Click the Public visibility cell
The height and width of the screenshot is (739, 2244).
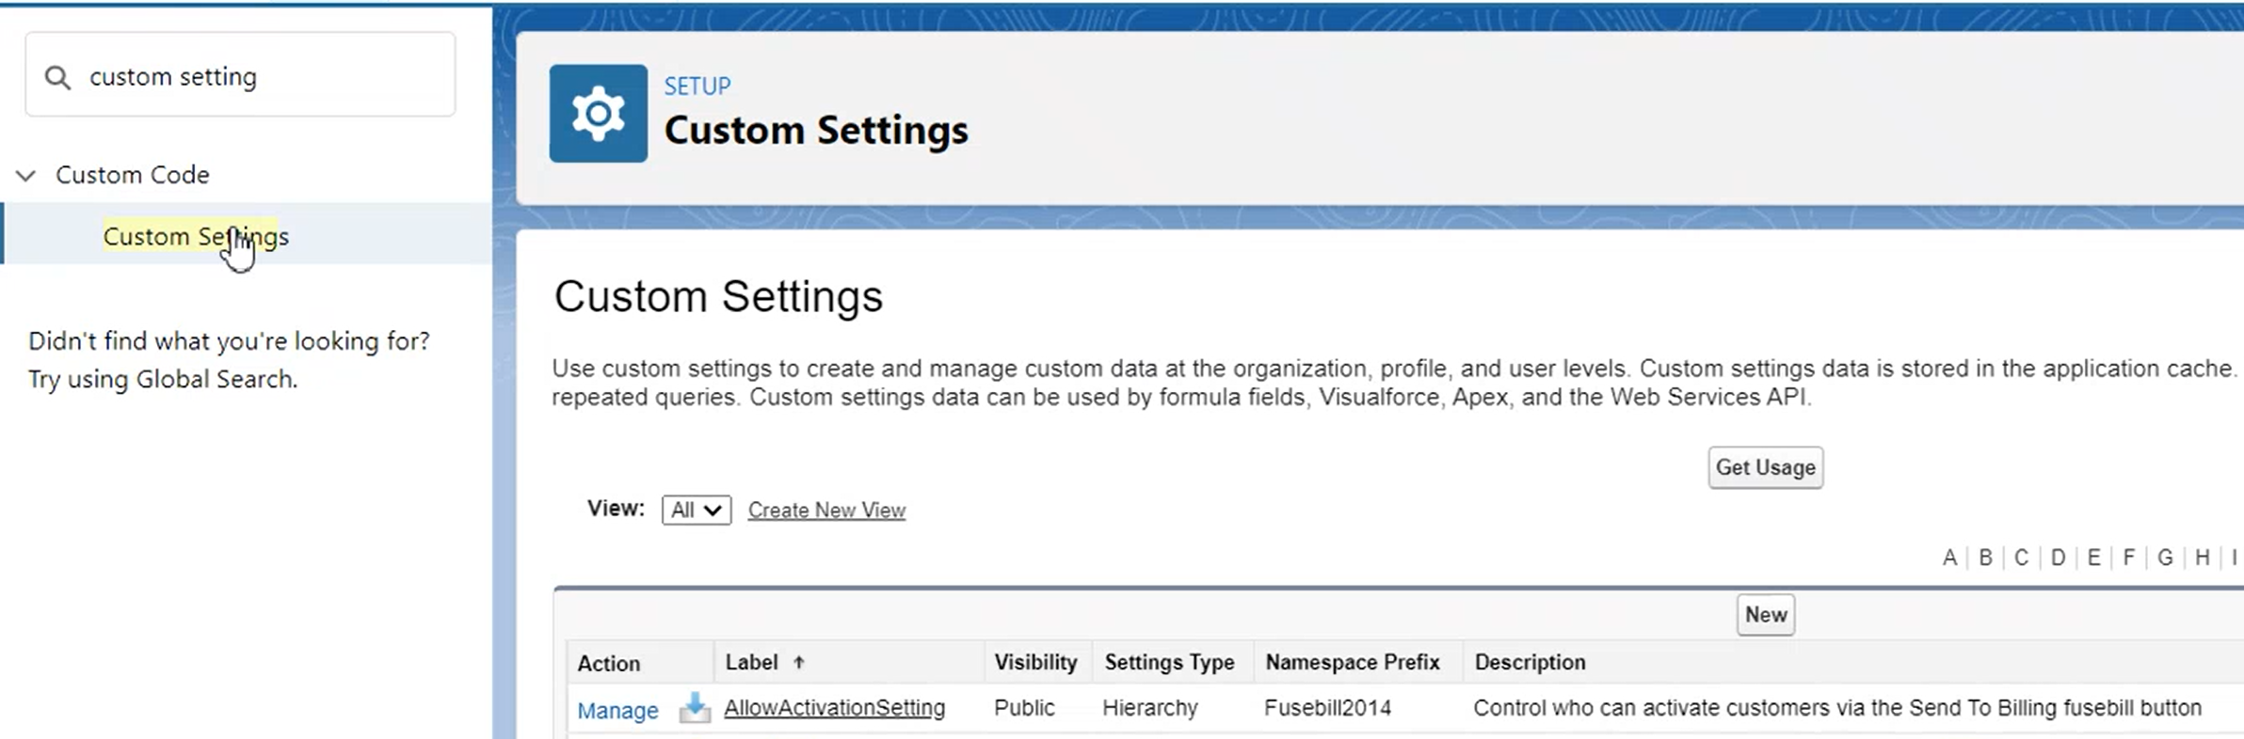point(1024,708)
